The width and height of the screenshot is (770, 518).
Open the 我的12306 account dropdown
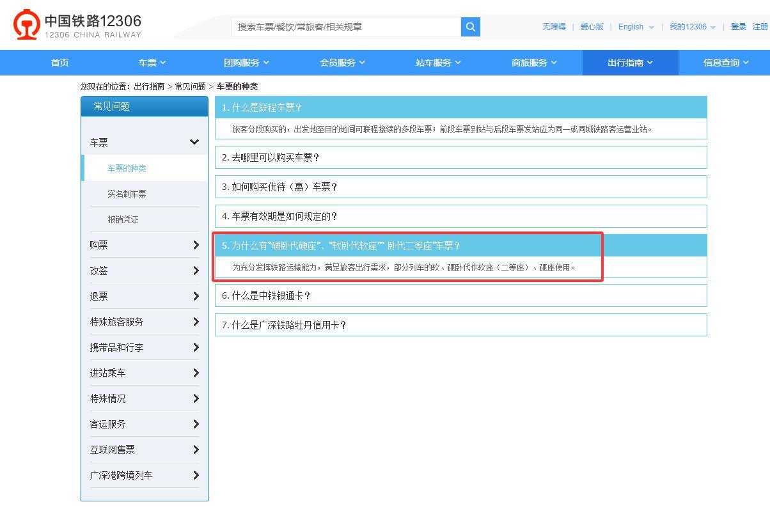(693, 27)
